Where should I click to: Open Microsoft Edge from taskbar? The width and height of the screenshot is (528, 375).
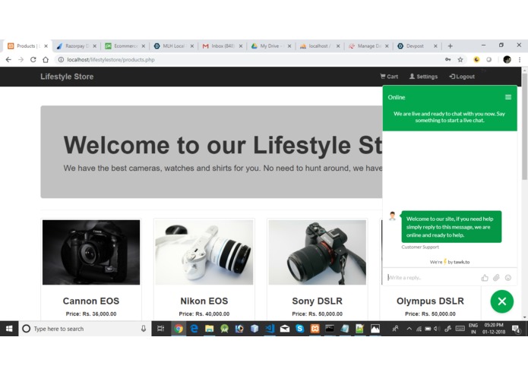[194, 329]
